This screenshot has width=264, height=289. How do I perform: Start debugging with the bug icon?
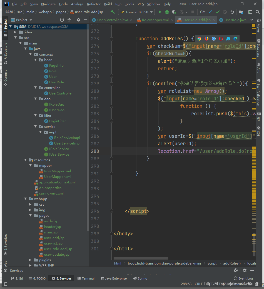167,12
